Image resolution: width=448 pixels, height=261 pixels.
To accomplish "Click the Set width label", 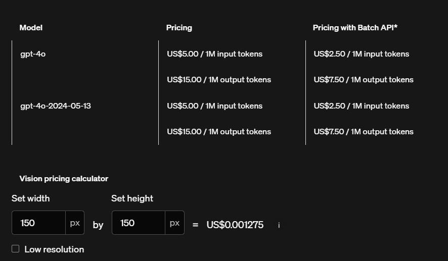I will [31, 198].
